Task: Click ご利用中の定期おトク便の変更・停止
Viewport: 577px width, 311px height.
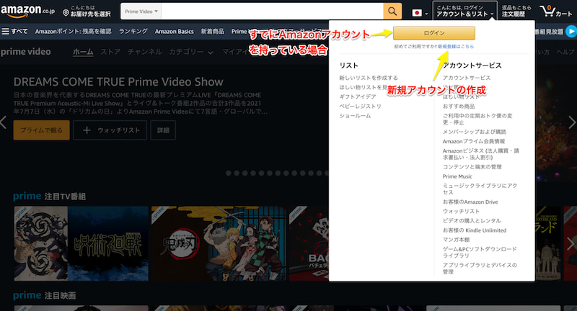Action: (477, 119)
